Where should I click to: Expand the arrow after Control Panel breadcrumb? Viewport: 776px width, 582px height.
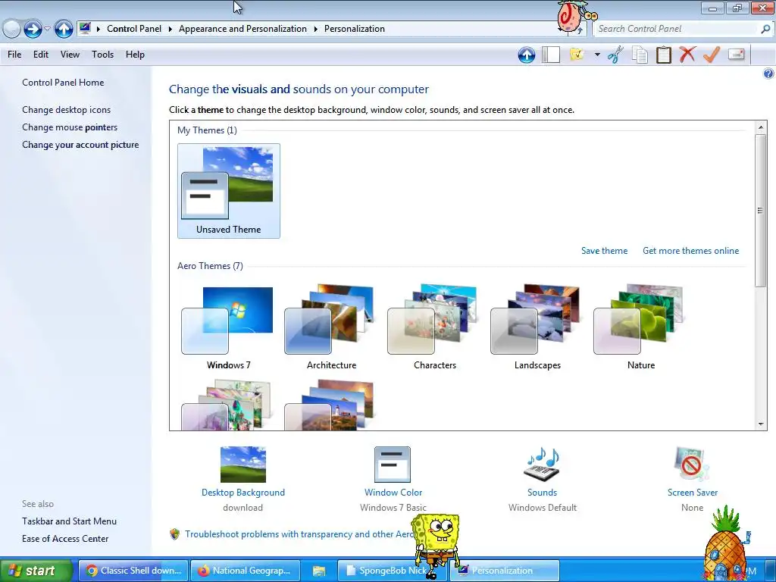pos(170,29)
